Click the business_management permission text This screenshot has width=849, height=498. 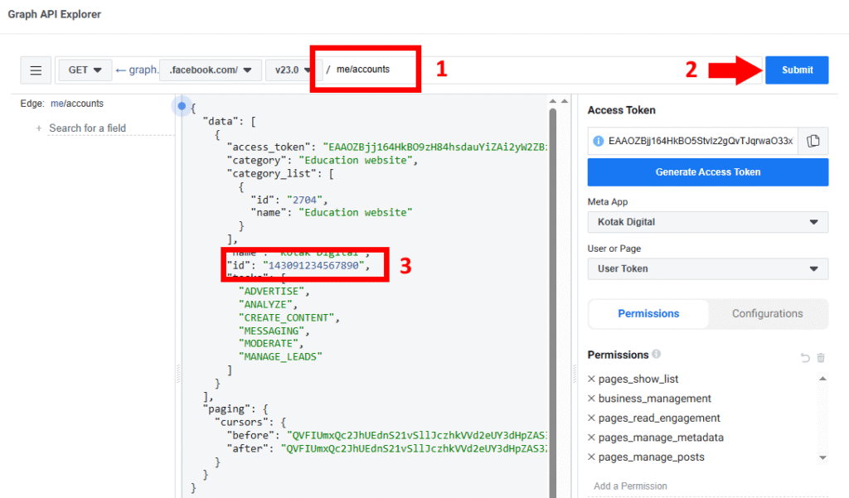coord(655,399)
